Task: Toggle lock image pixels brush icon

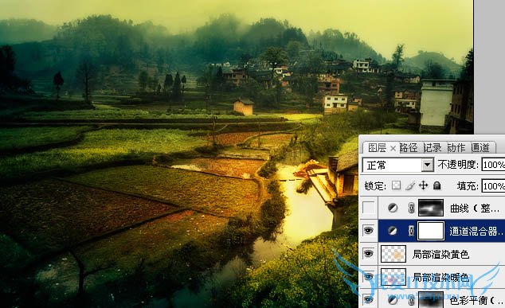Action: [409, 185]
